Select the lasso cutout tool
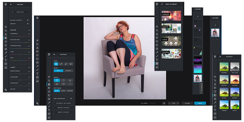The height and width of the screenshot is (122, 244). click(x=71, y=64)
